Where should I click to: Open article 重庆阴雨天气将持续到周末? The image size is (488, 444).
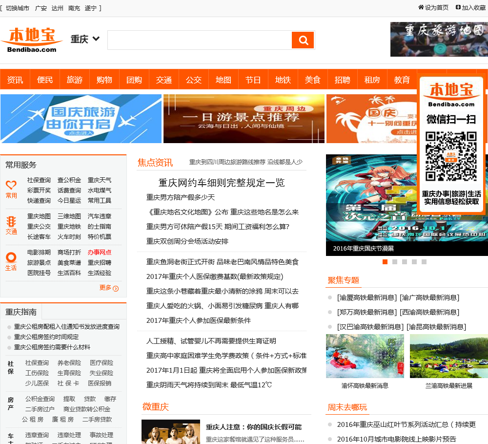click(209, 385)
